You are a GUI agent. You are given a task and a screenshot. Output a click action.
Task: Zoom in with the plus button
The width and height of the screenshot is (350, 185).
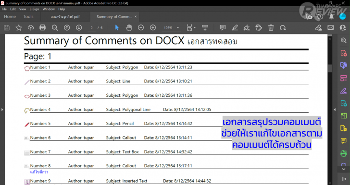153,28
